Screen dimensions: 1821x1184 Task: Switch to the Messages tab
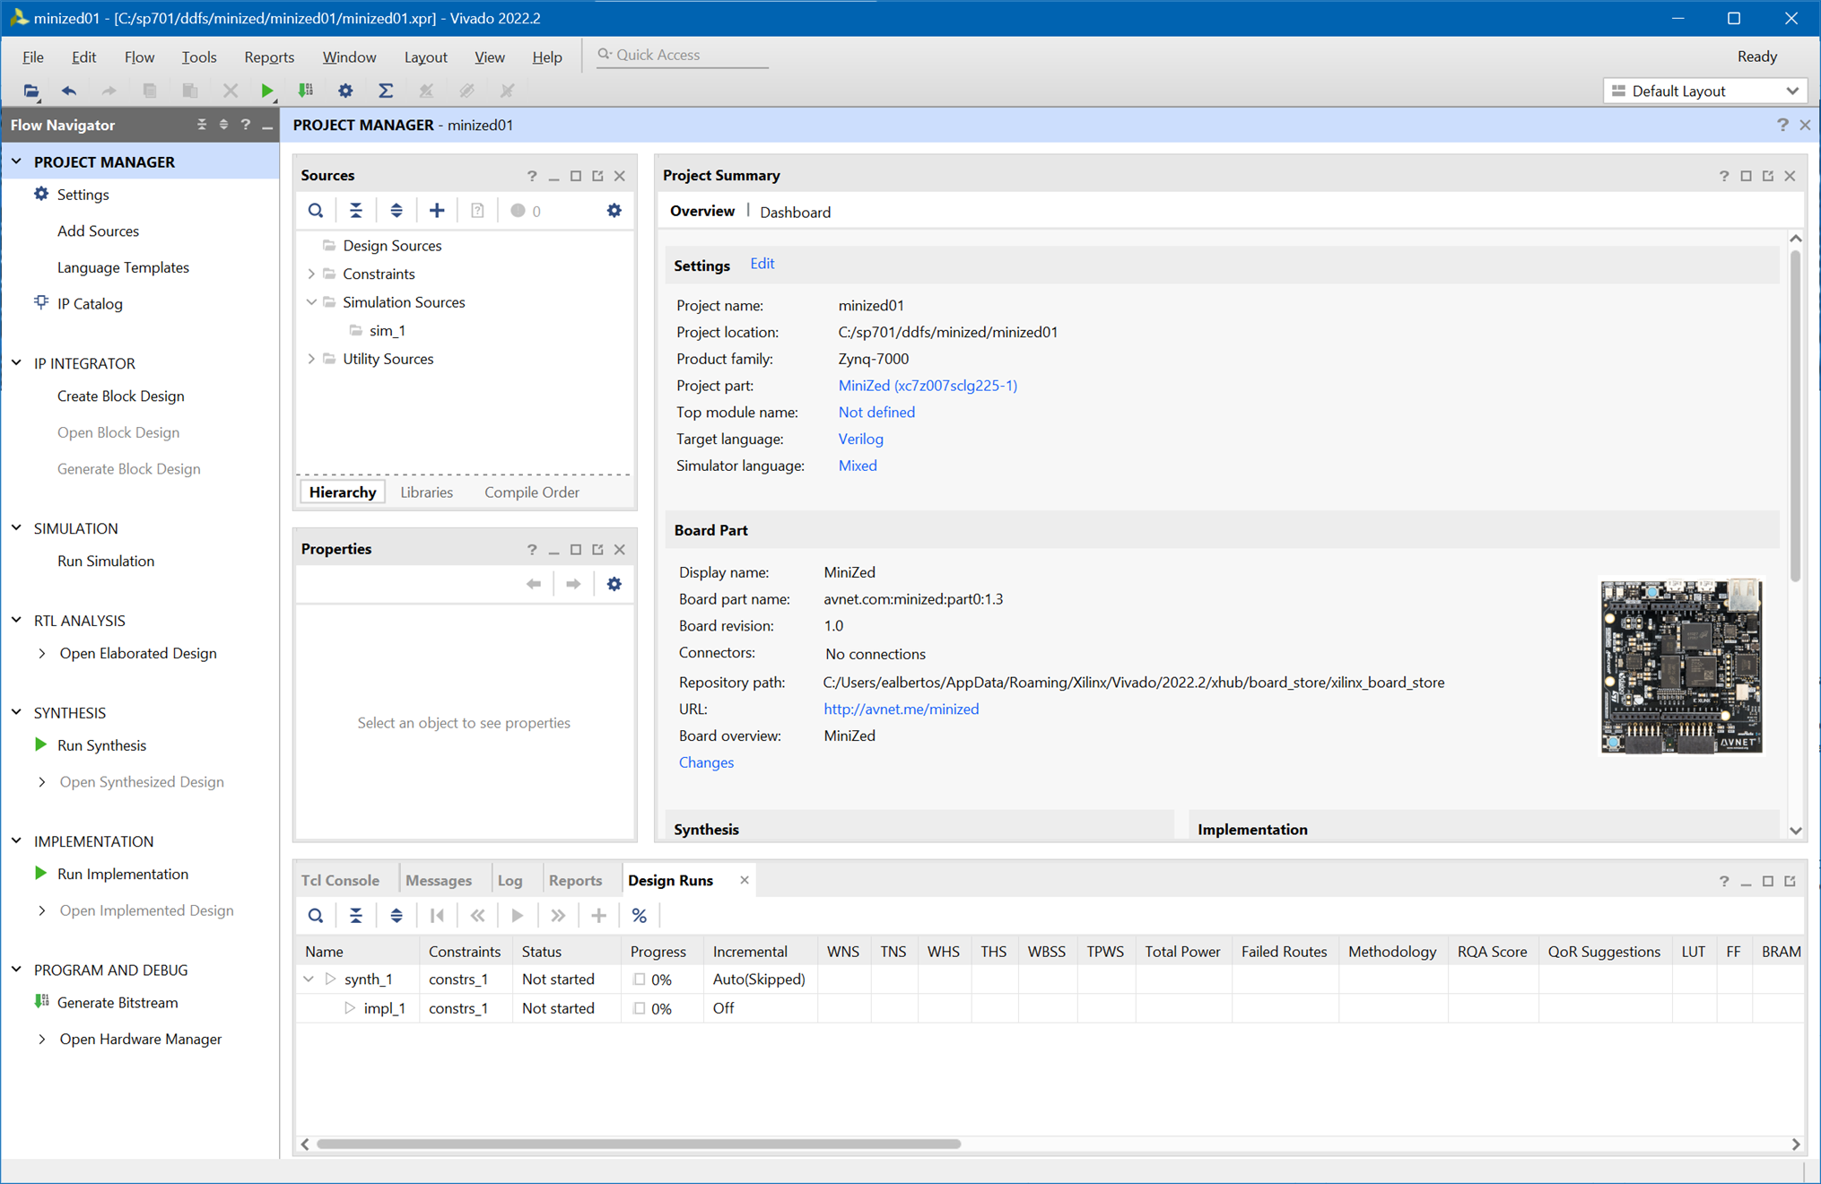pyautogui.click(x=439, y=880)
